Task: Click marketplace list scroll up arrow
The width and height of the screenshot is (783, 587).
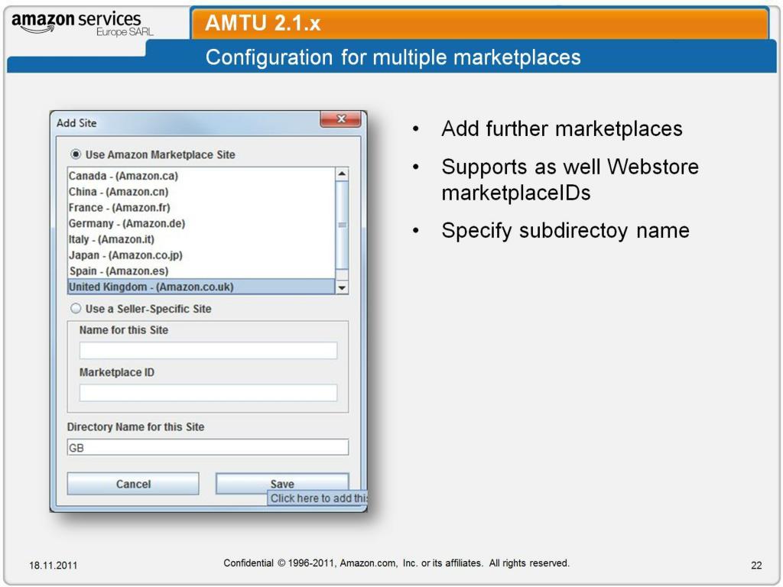Action: (342, 174)
